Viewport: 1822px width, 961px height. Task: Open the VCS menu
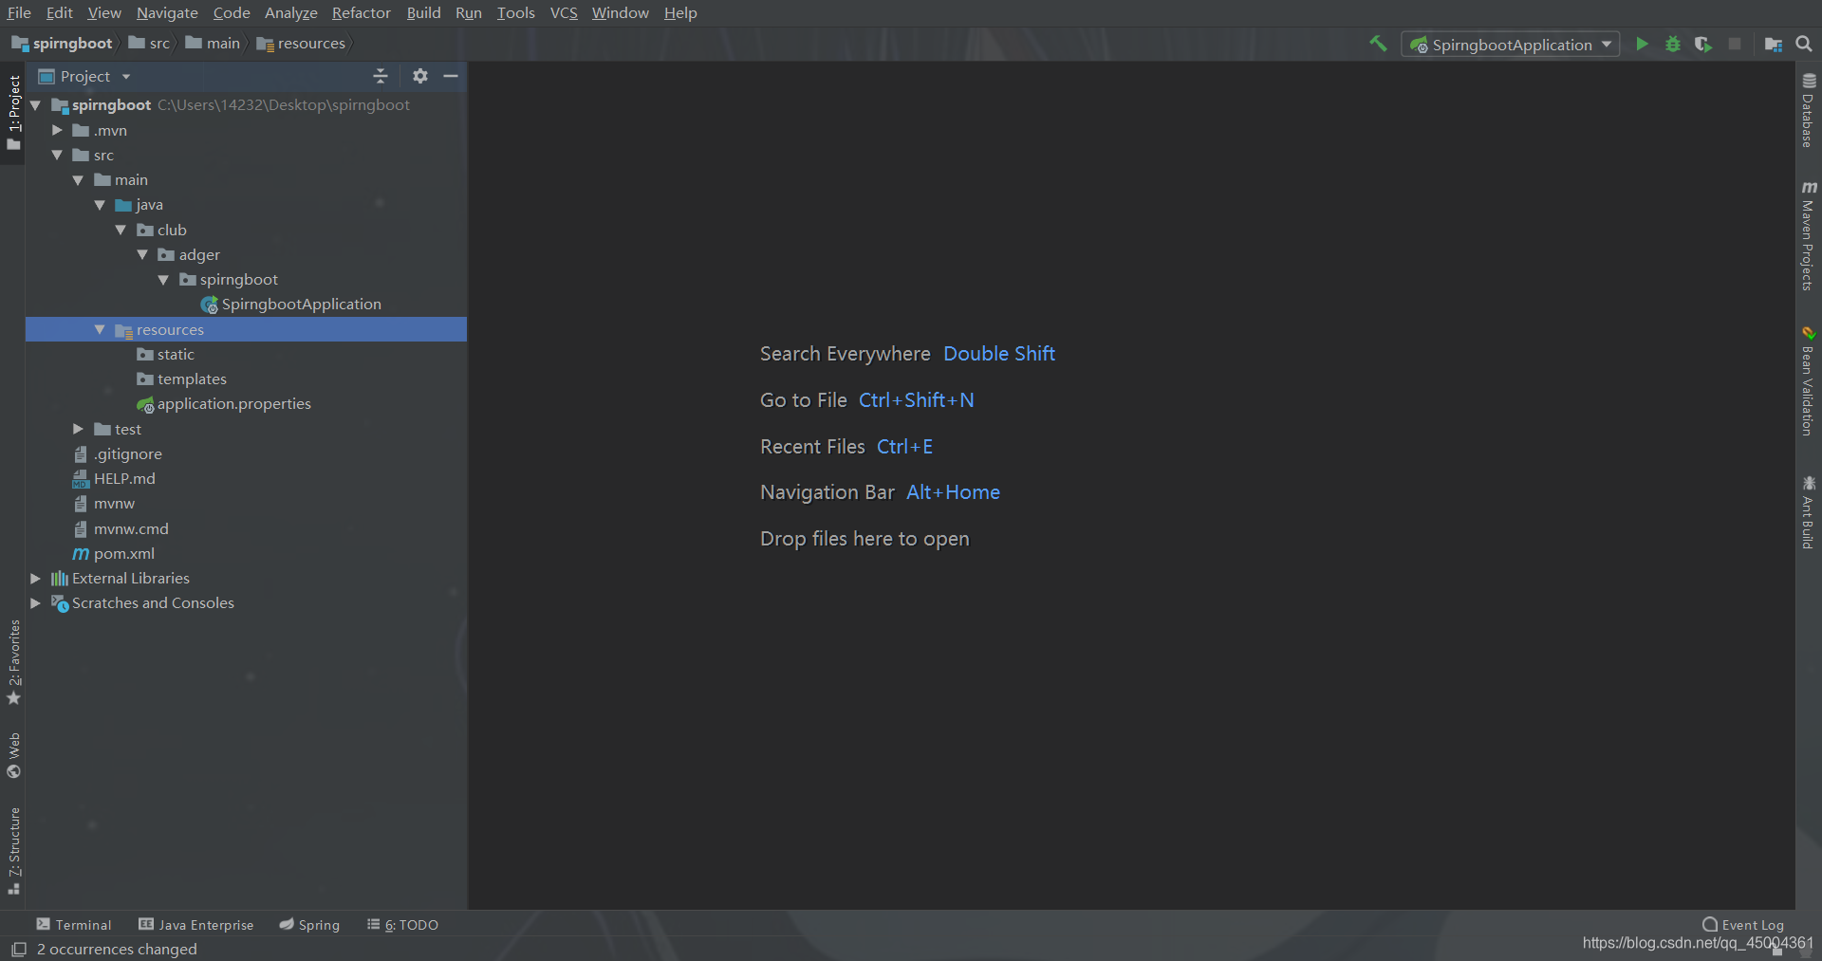tap(564, 12)
